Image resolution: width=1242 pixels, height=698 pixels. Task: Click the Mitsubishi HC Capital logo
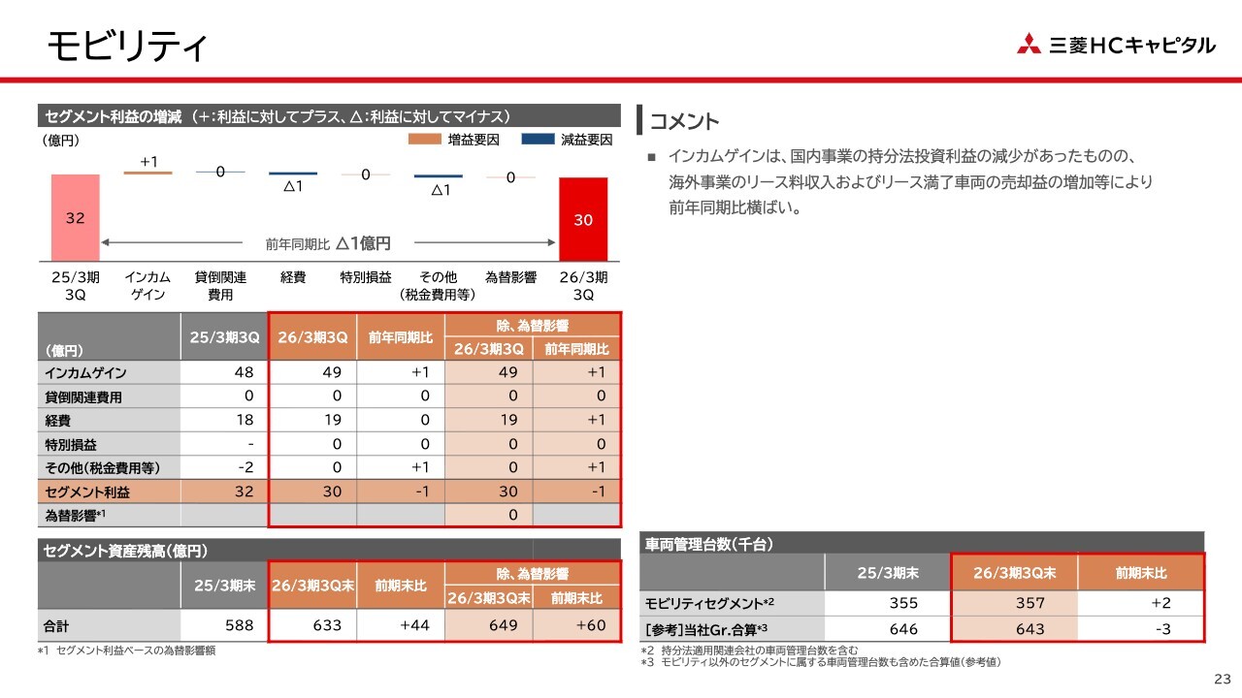pos(1115,45)
